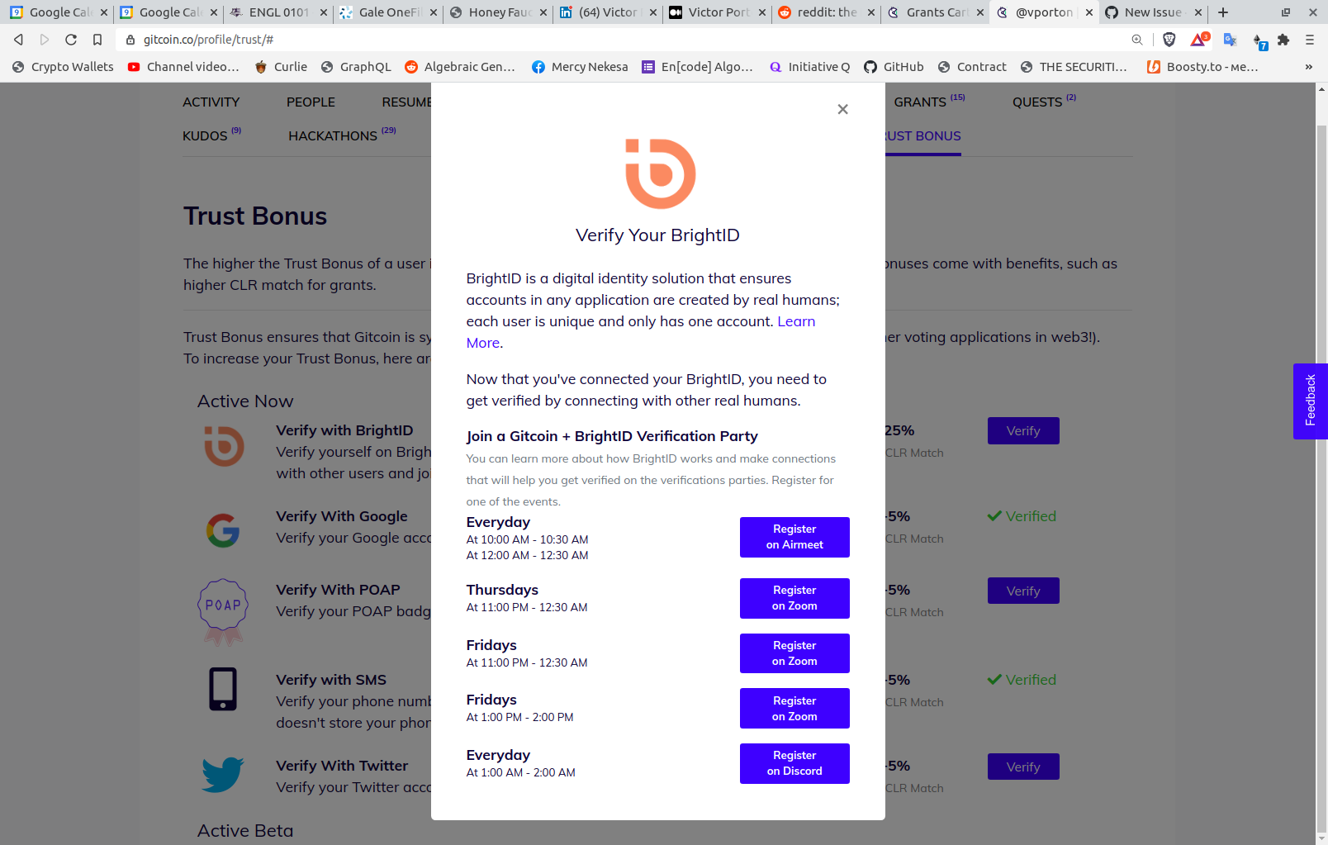The width and height of the screenshot is (1328, 845).
Task: Open the Crypto Wallets bookmark
Action: coord(63,67)
